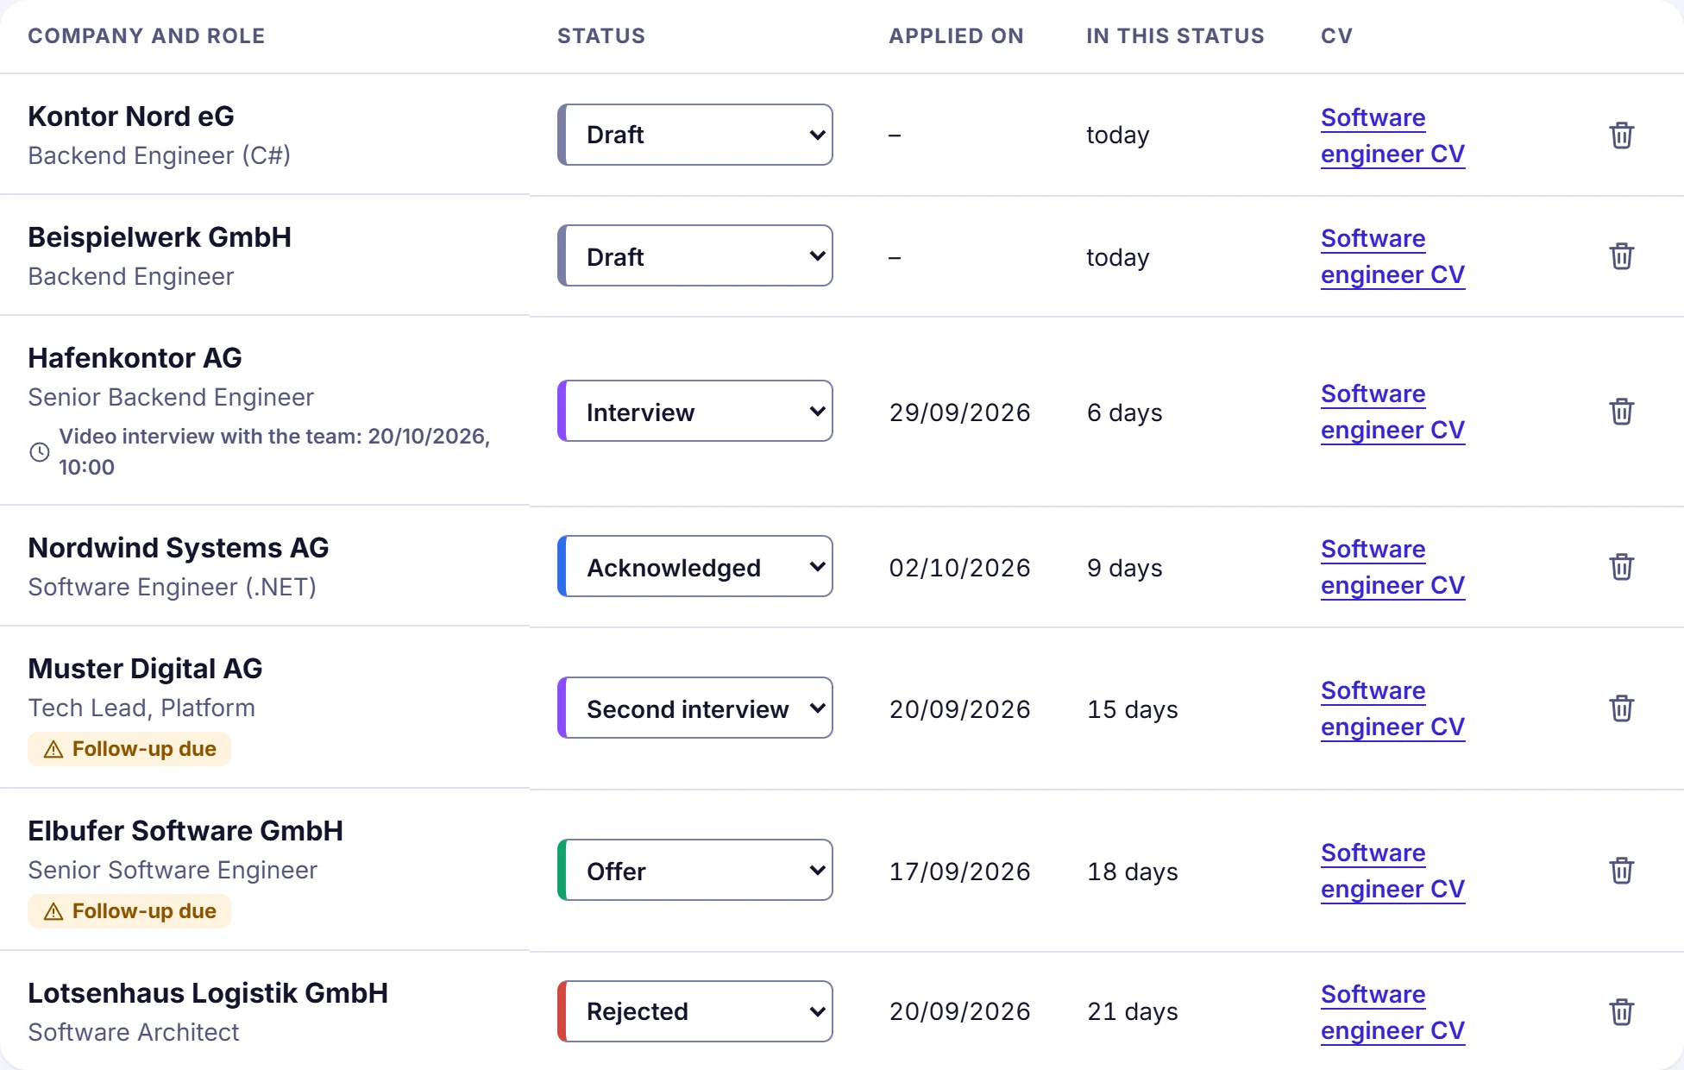1684x1070 pixels.
Task: Open the Acknowledged status dropdown
Action: (695, 566)
